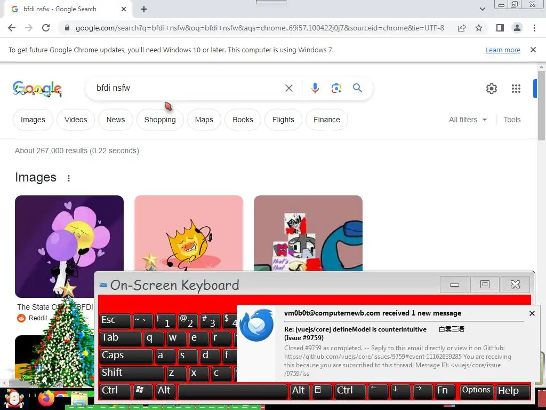Click the Google holiday logo
546x410 pixels.
click(37, 89)
